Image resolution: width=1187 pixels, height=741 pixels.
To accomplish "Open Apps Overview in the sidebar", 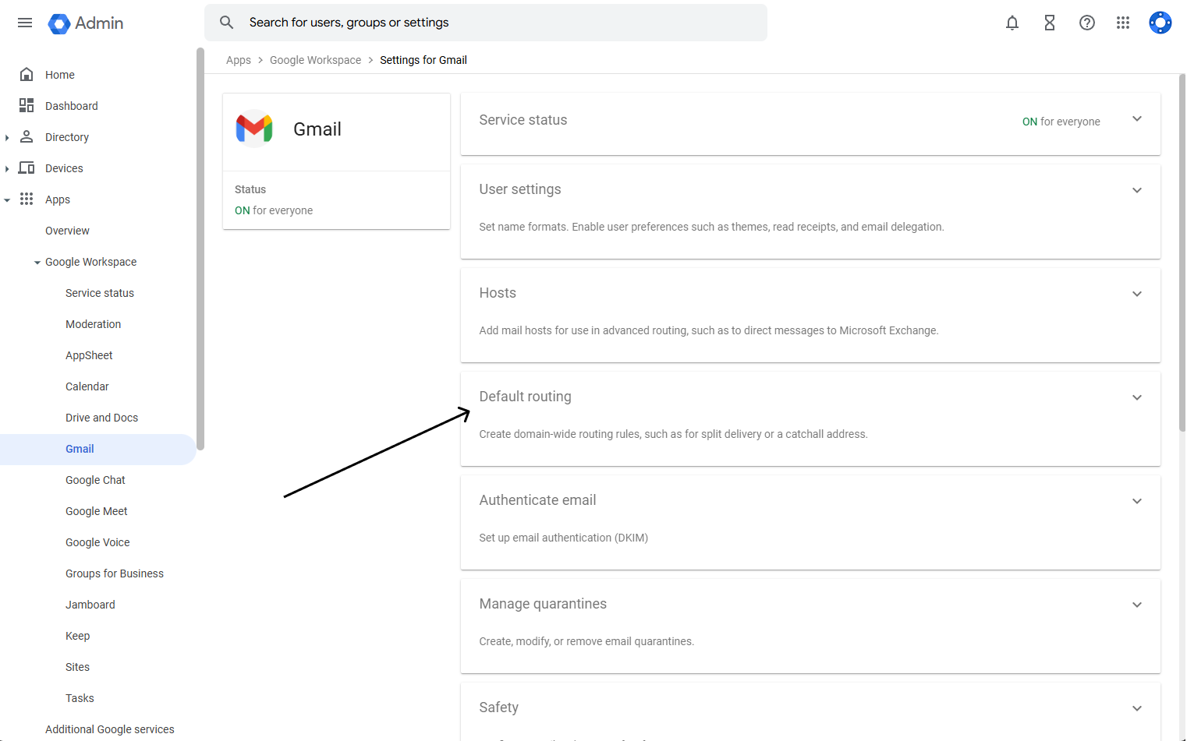I will [x=67, y=231].
